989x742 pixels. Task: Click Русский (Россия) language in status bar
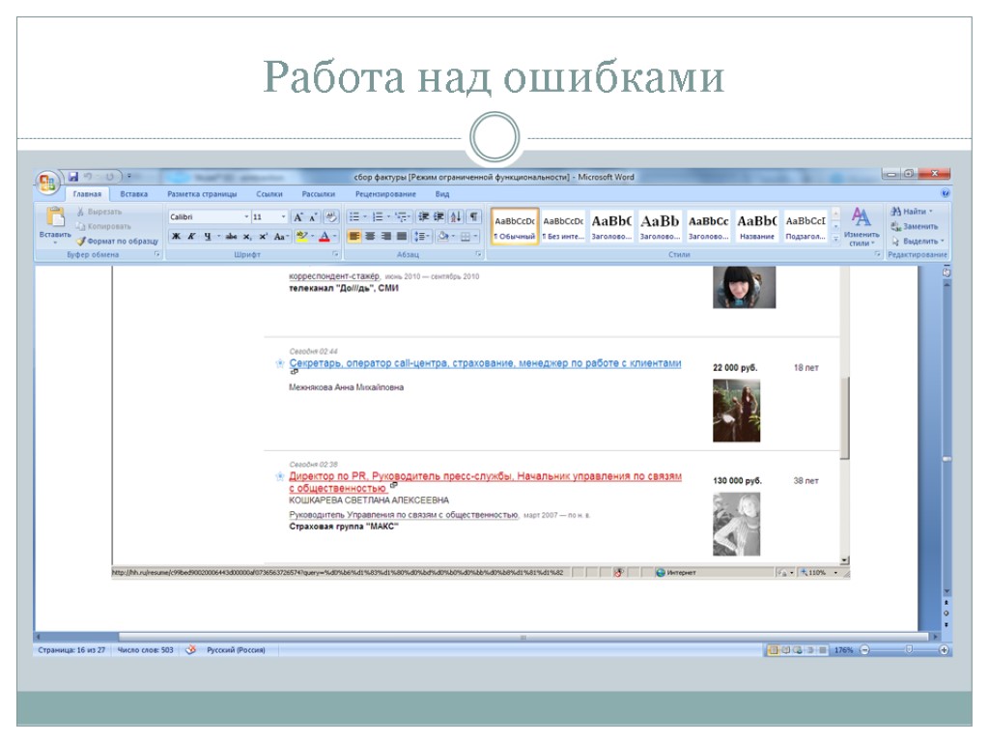[x=236, y=650]
